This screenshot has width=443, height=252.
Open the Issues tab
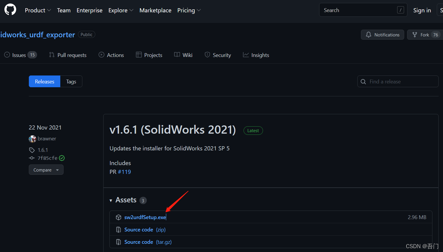coord(21,55)
